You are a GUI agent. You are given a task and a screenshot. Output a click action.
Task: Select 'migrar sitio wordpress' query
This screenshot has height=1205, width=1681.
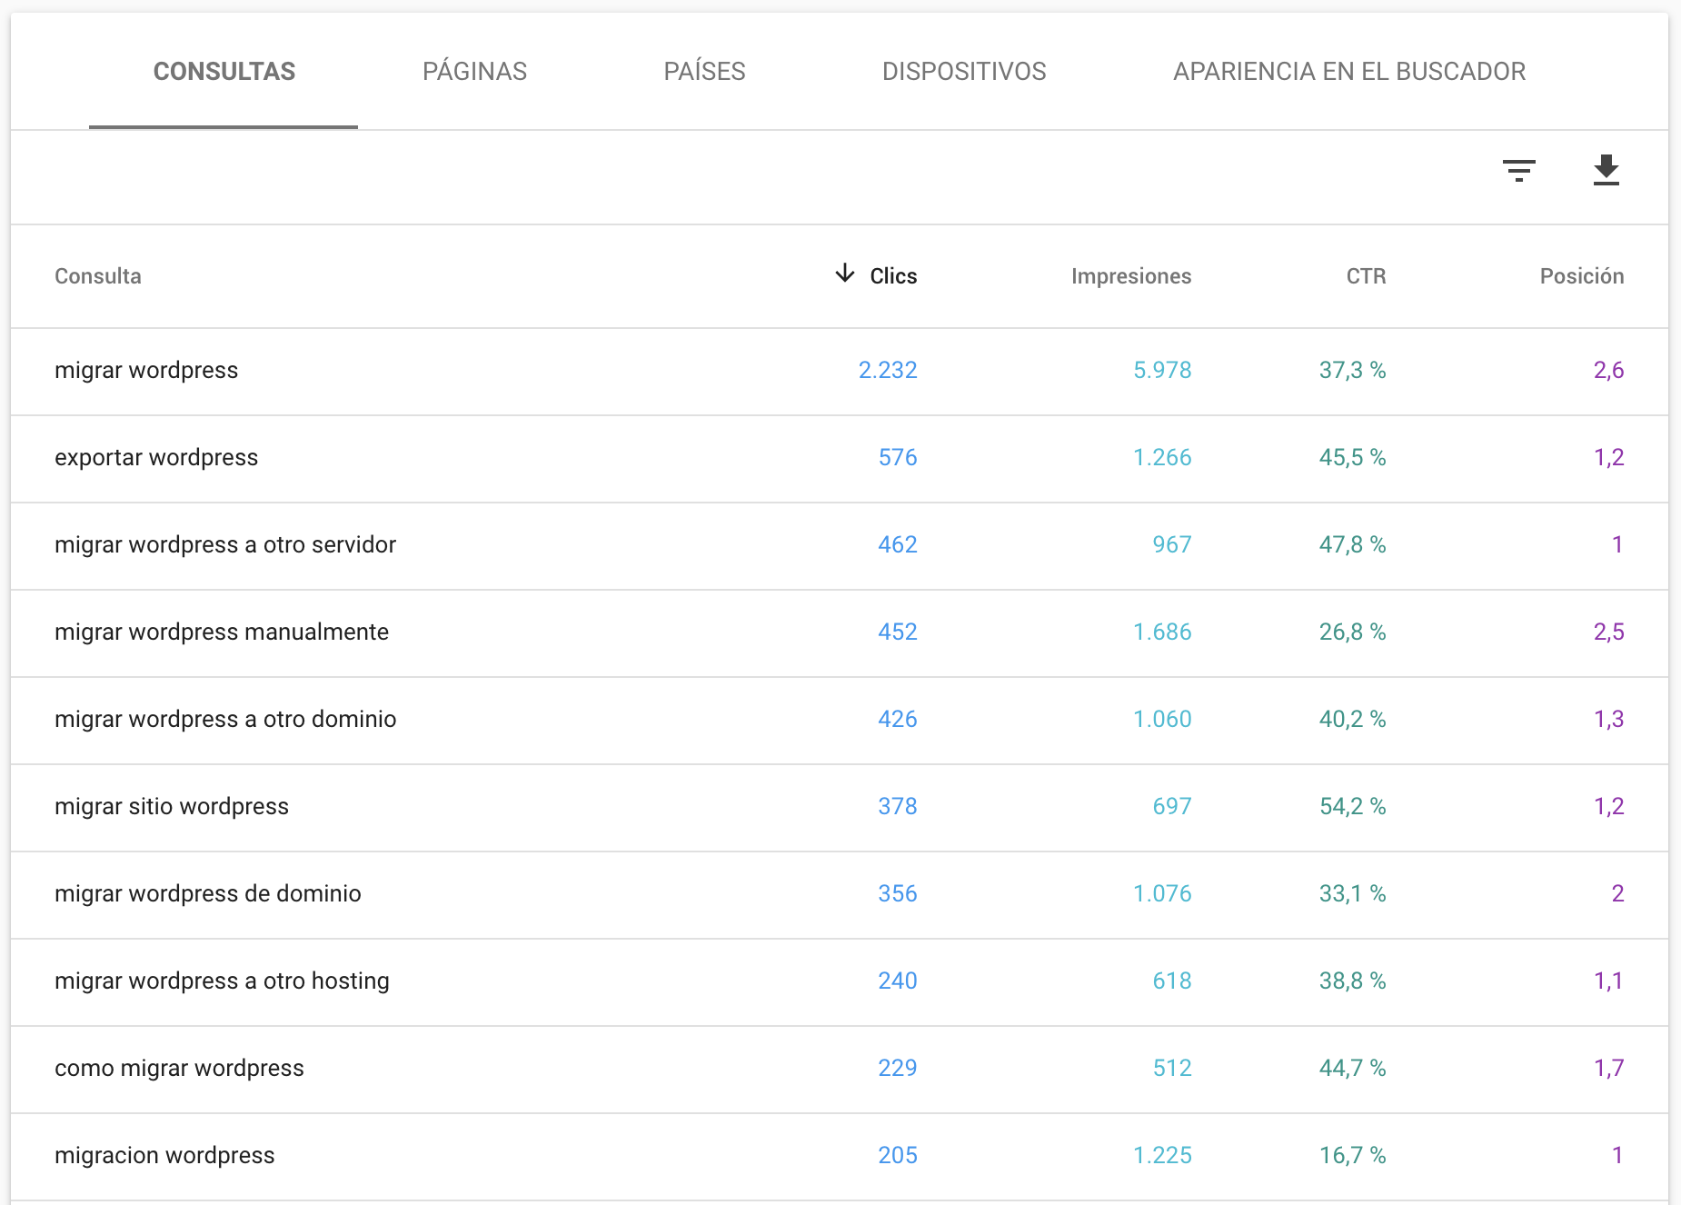tap(172, 806)
